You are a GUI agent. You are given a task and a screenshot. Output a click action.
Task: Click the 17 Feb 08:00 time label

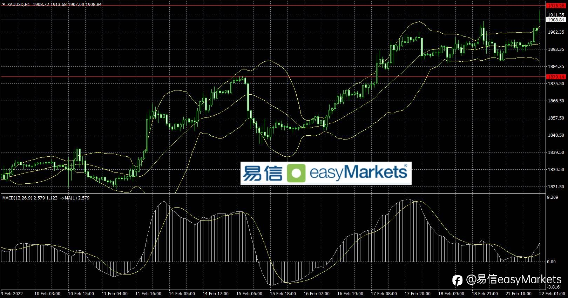[384, 294]
